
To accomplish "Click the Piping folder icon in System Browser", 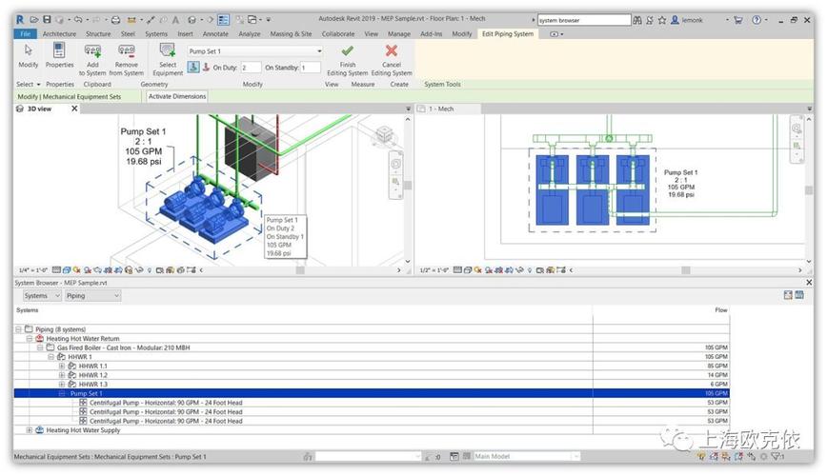I will coord(29,329).
